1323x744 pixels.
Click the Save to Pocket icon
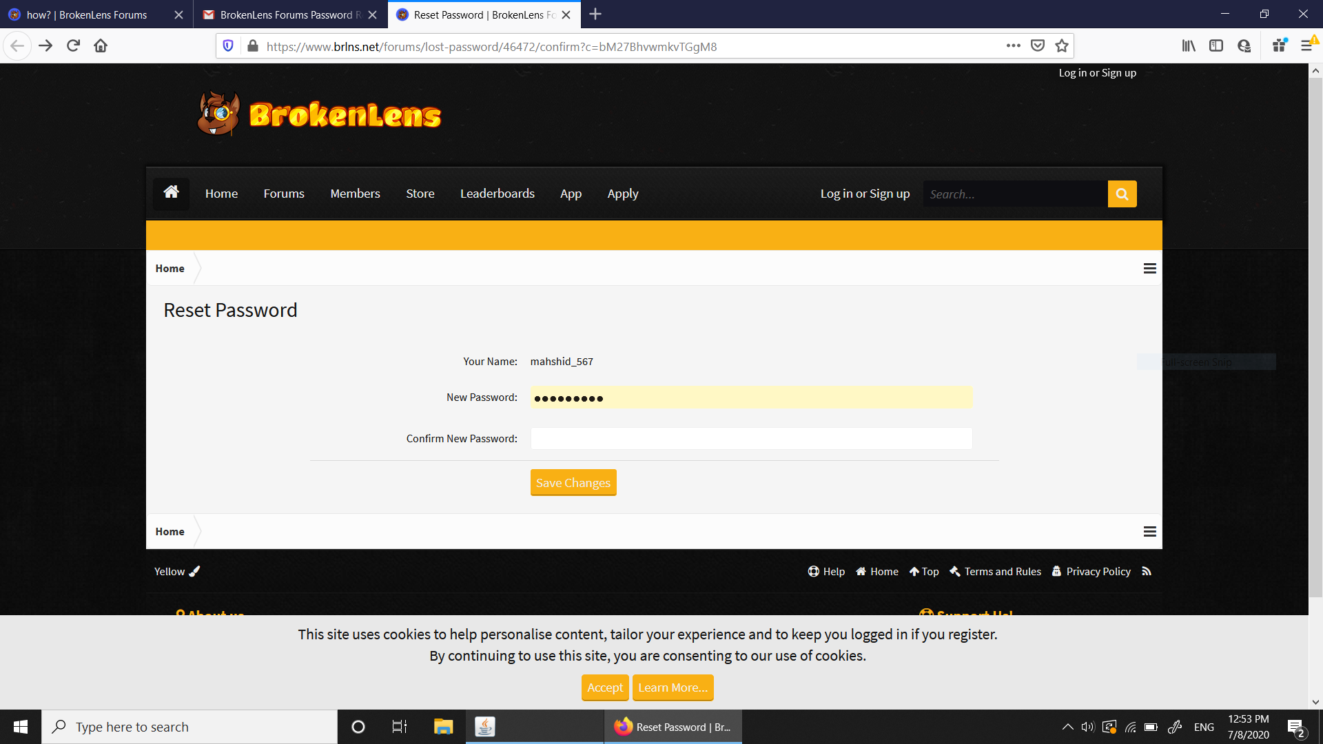click(1038, 46)
